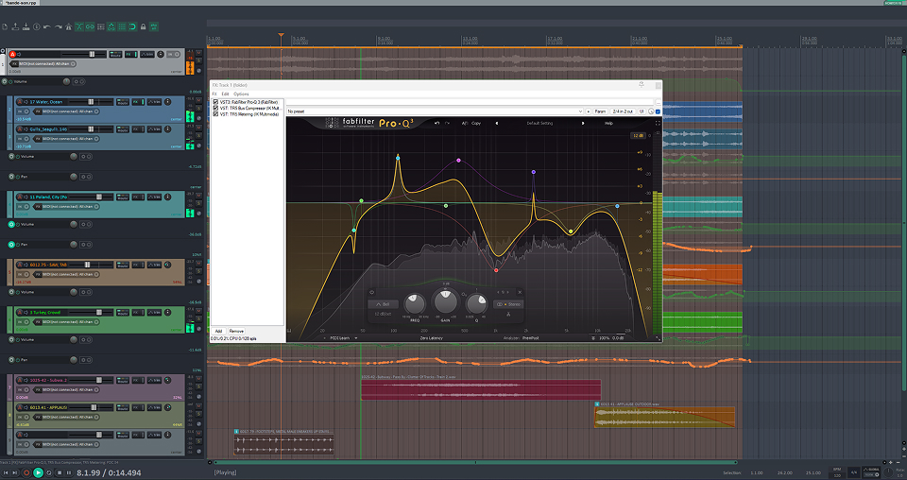Click the Redo arrow in main toolbar
This screenshot has width=907, height=480.
[x=58, y=26]
